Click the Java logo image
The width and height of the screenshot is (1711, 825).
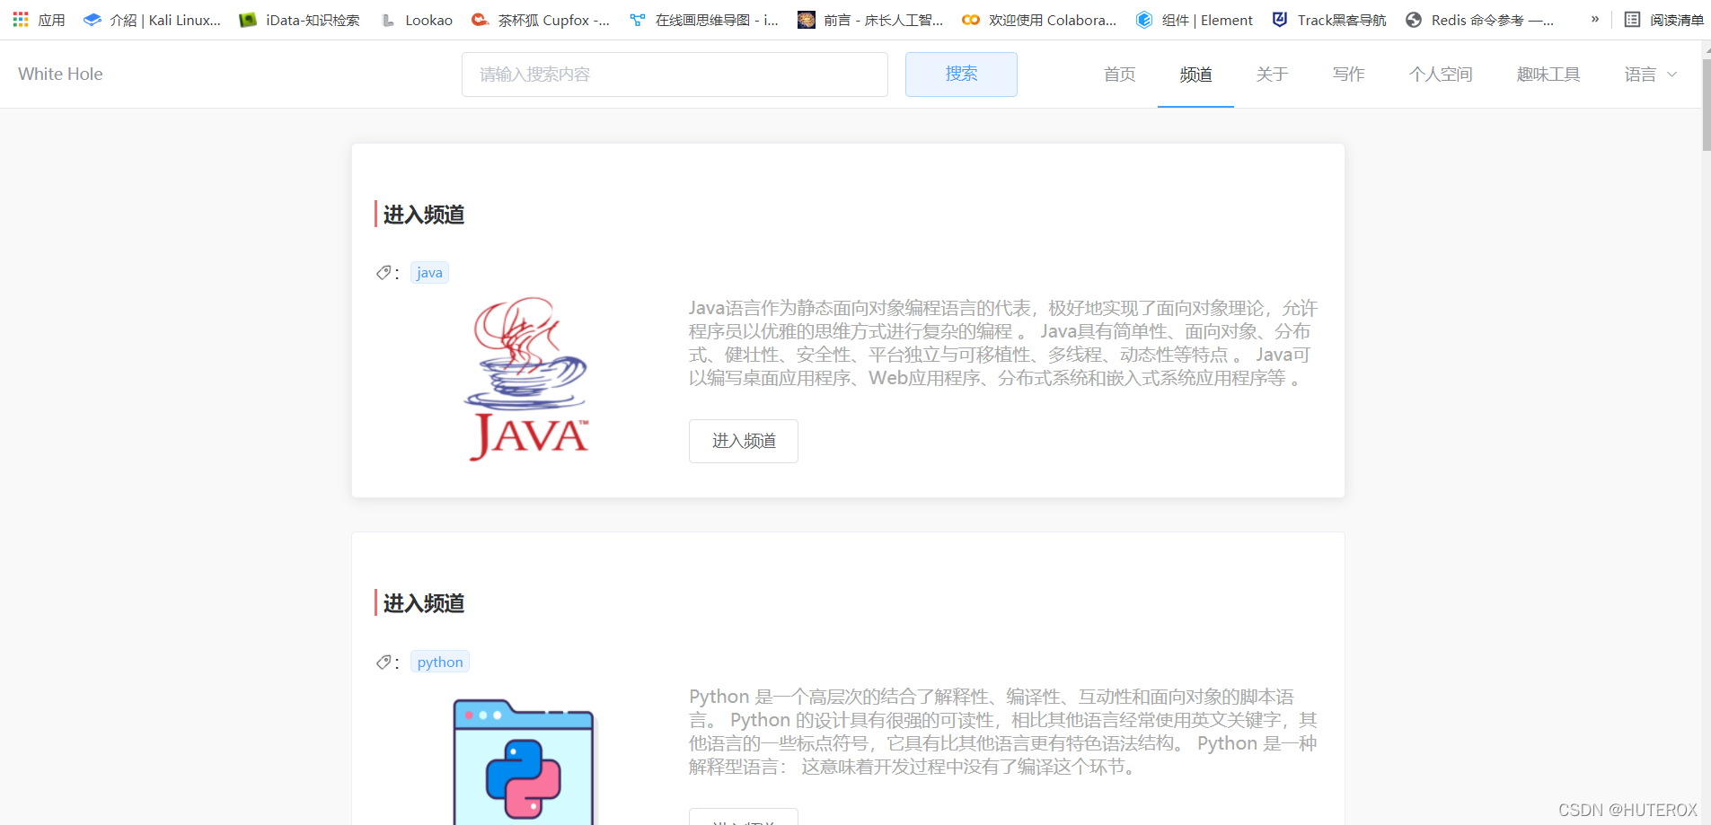527,379
